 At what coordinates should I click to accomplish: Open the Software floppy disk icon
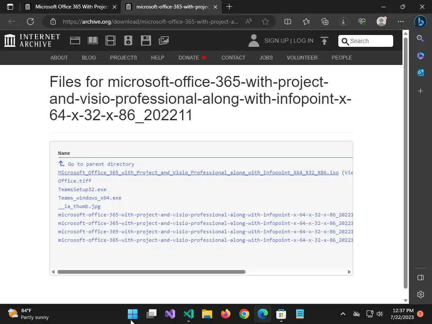click(x=146, y=40)
